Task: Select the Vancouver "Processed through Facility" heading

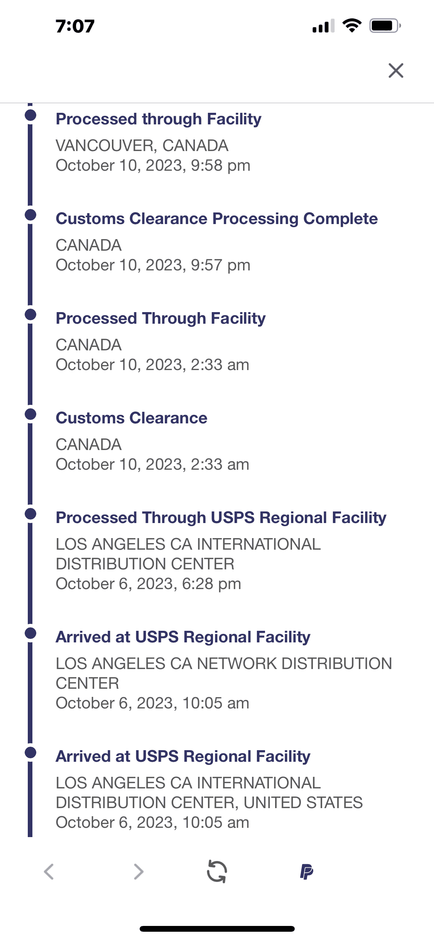Action: point(159,119)
